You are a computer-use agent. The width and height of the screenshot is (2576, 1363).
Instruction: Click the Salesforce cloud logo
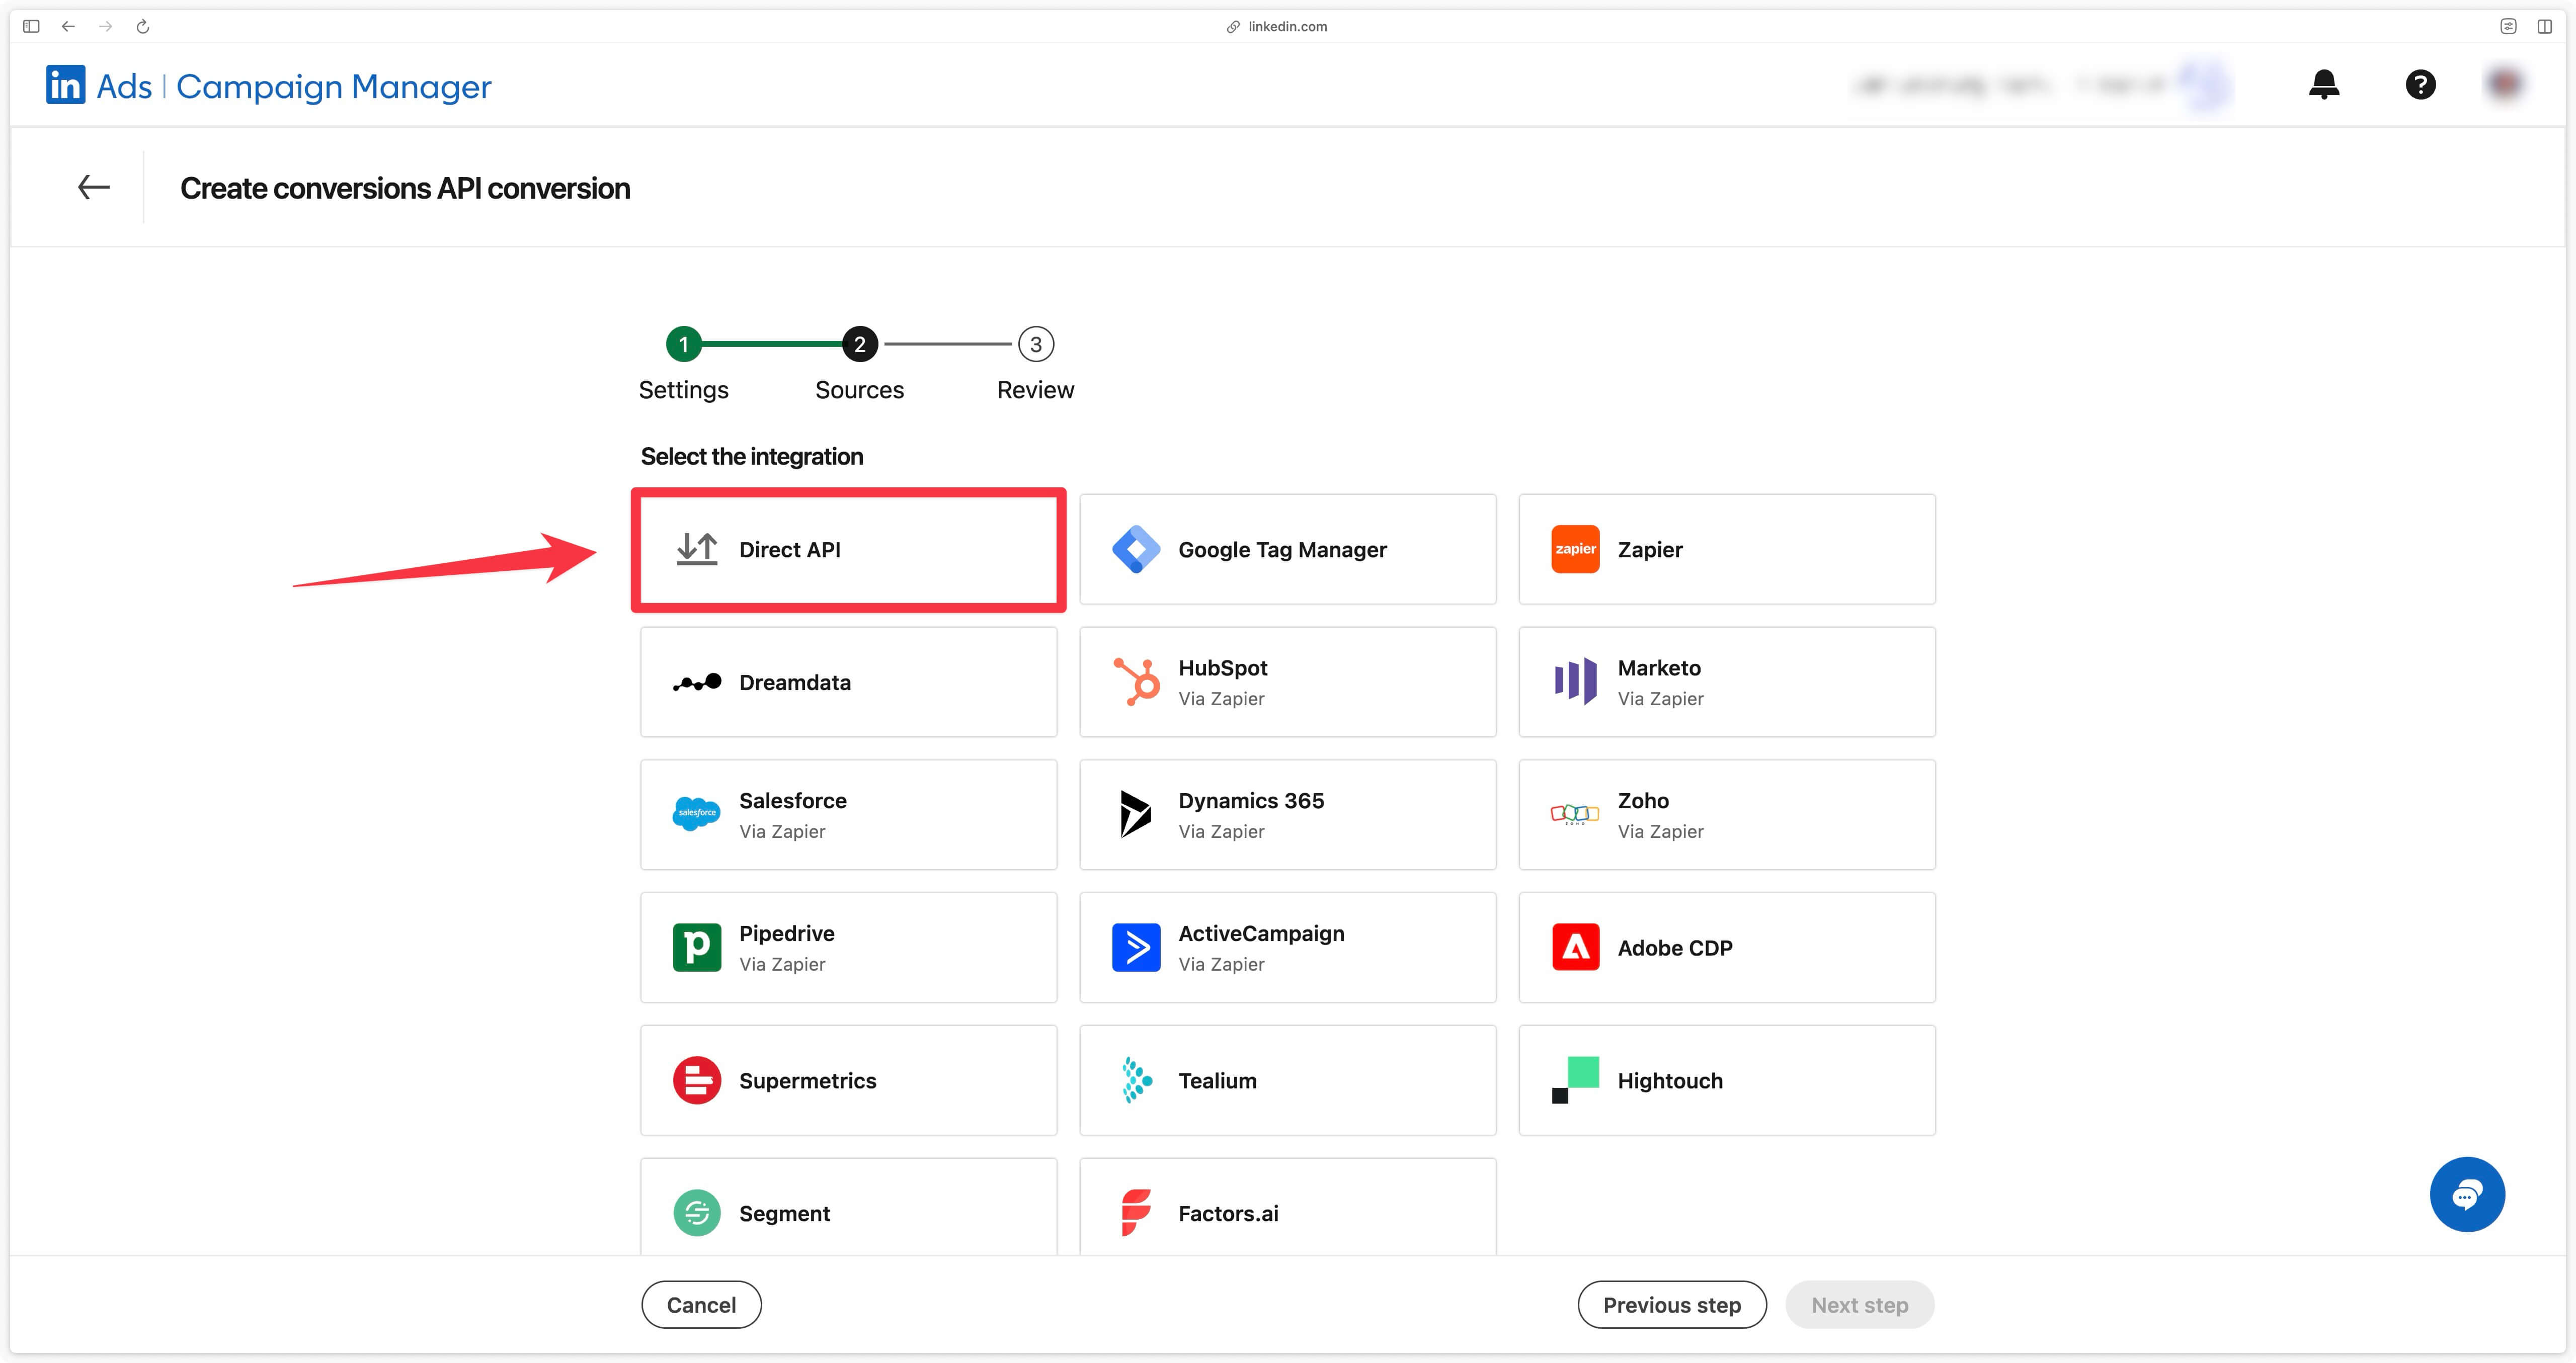click(697, 814)
